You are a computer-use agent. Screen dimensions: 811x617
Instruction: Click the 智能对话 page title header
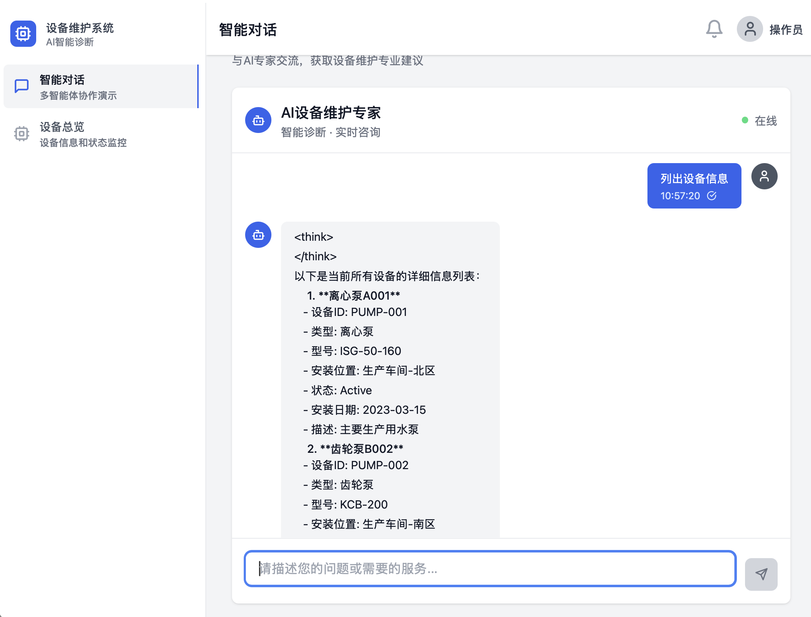[248, 30]
